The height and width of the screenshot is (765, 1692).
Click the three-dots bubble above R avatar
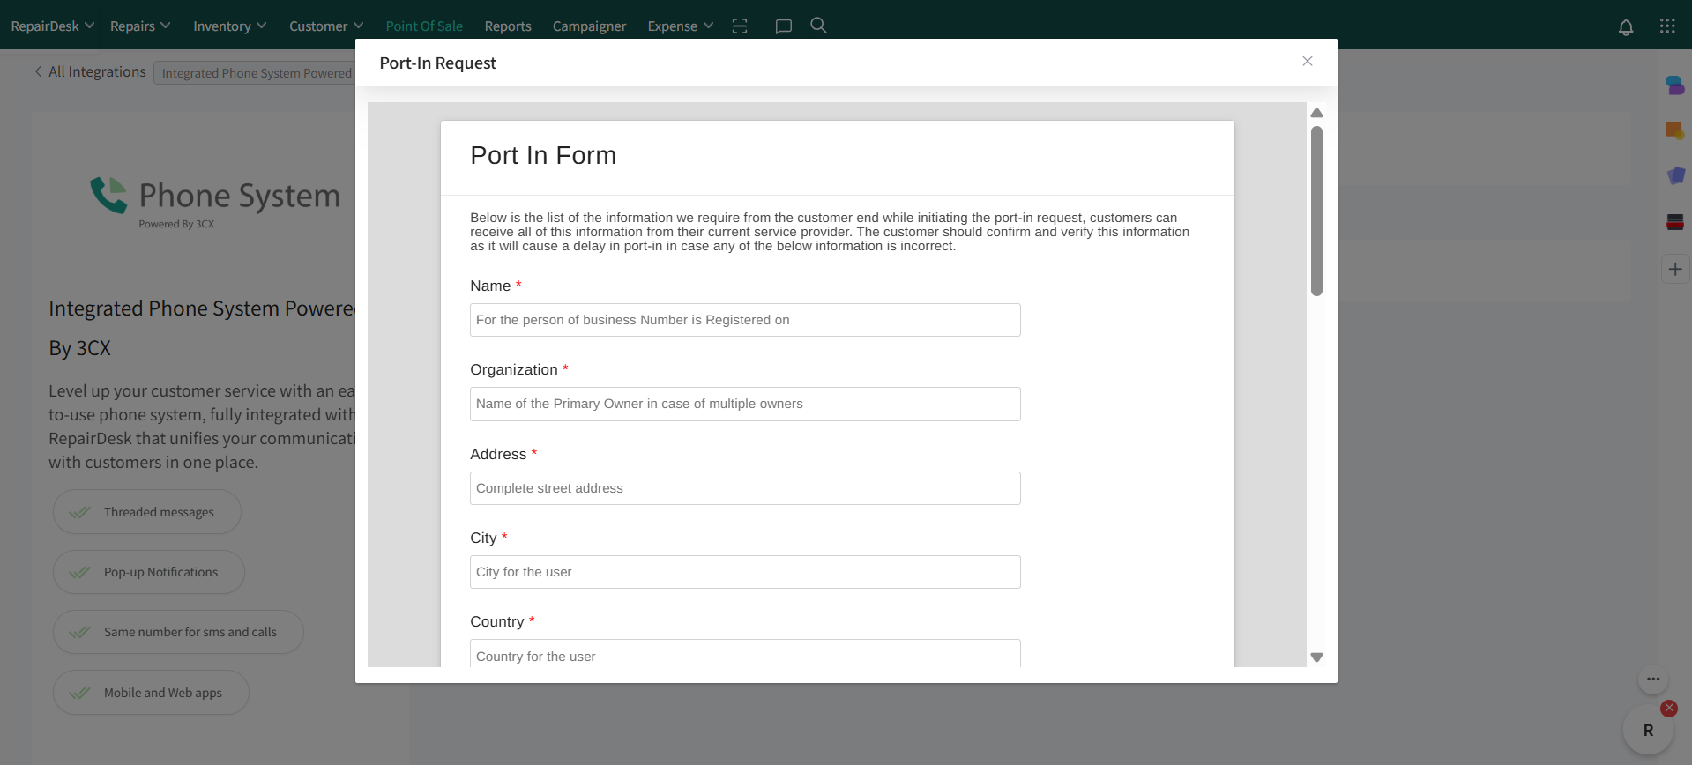coord(1652,680)
